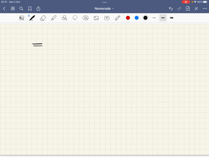Open the Numerade document title dropdown
This screenshot has width=209, height=157.
[104, 9]
